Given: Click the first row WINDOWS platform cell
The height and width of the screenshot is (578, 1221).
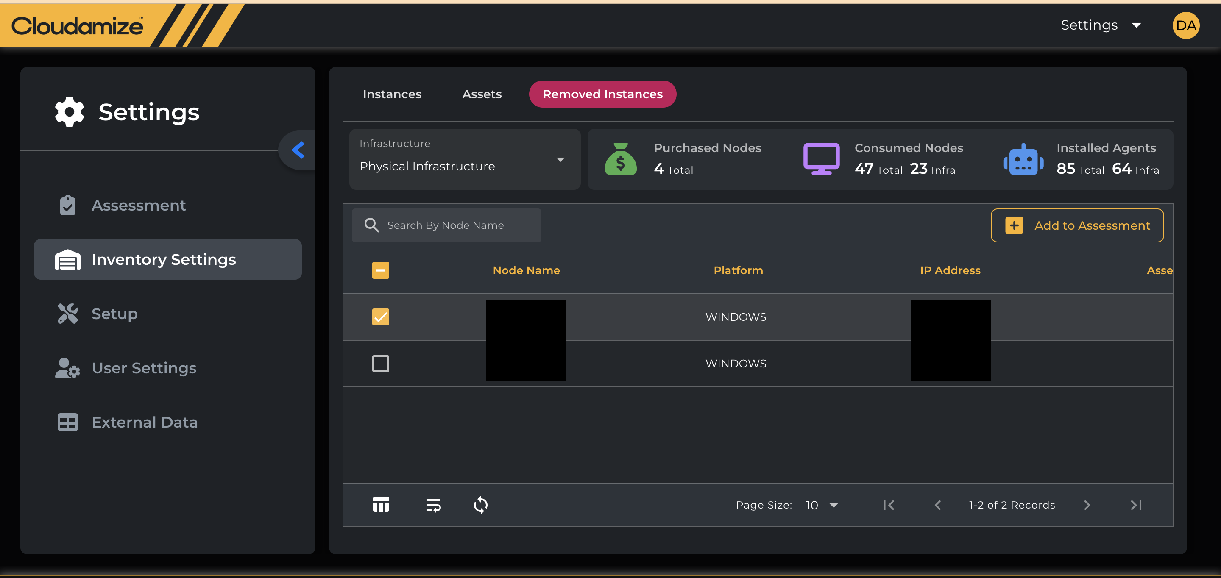Looking at the screenshot, I should pyautogui.click(x=736, y=317).
